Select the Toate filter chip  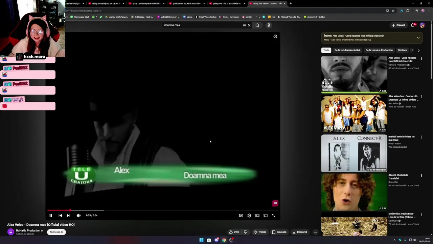[326, 50]
